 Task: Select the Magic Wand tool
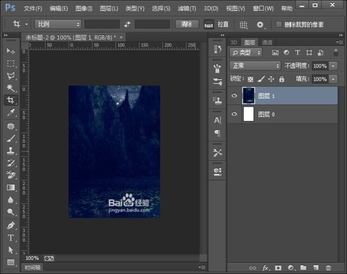click(10, 88)
